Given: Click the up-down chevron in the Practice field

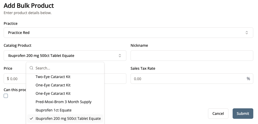Looking at the screenshot, I should (x=246, y=33).
